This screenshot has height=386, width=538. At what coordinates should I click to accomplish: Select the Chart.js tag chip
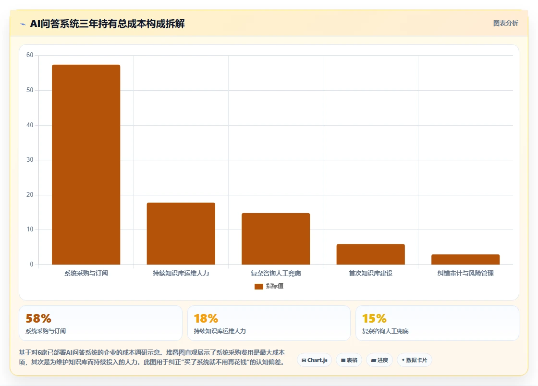click(x=314, y=360)
